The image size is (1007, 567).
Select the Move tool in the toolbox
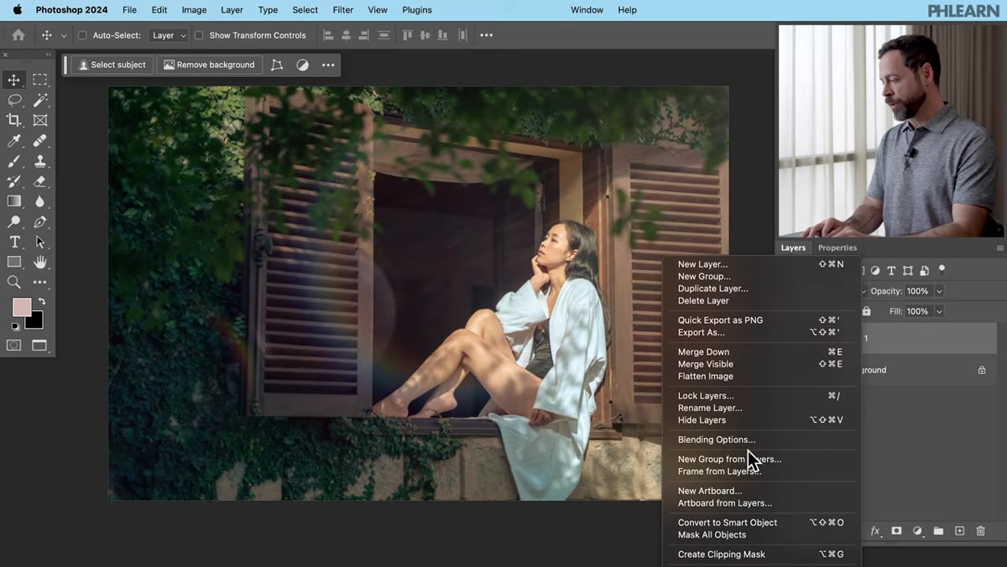coord(13,80)
